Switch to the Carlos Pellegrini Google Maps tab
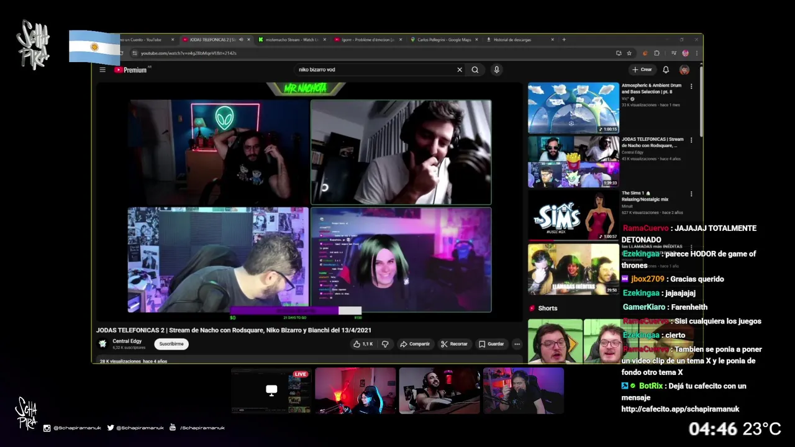Image resolution: width=795 pixels, height=447 pixels. 444,40
